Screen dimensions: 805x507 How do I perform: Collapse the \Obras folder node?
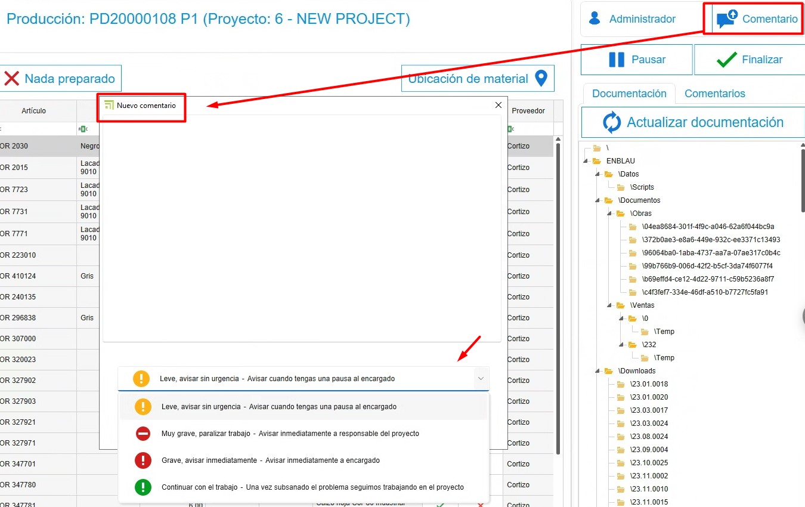click(610, 214)
